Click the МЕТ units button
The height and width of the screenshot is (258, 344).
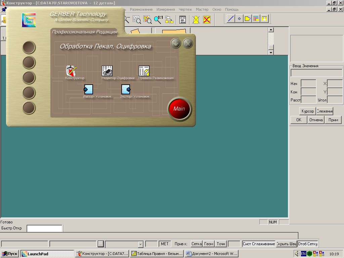click(165, 244)
